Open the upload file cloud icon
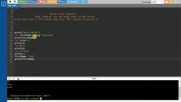The width and height of the screenshot is (181, 102). [15, 2]
